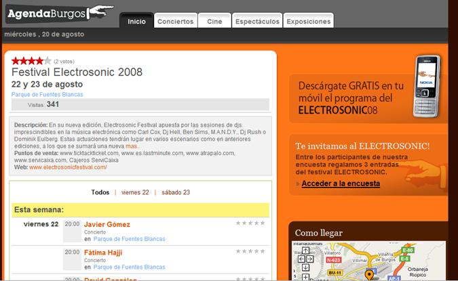Click Fátima Hajji's 20:00 time box

[x=72, y=259]
